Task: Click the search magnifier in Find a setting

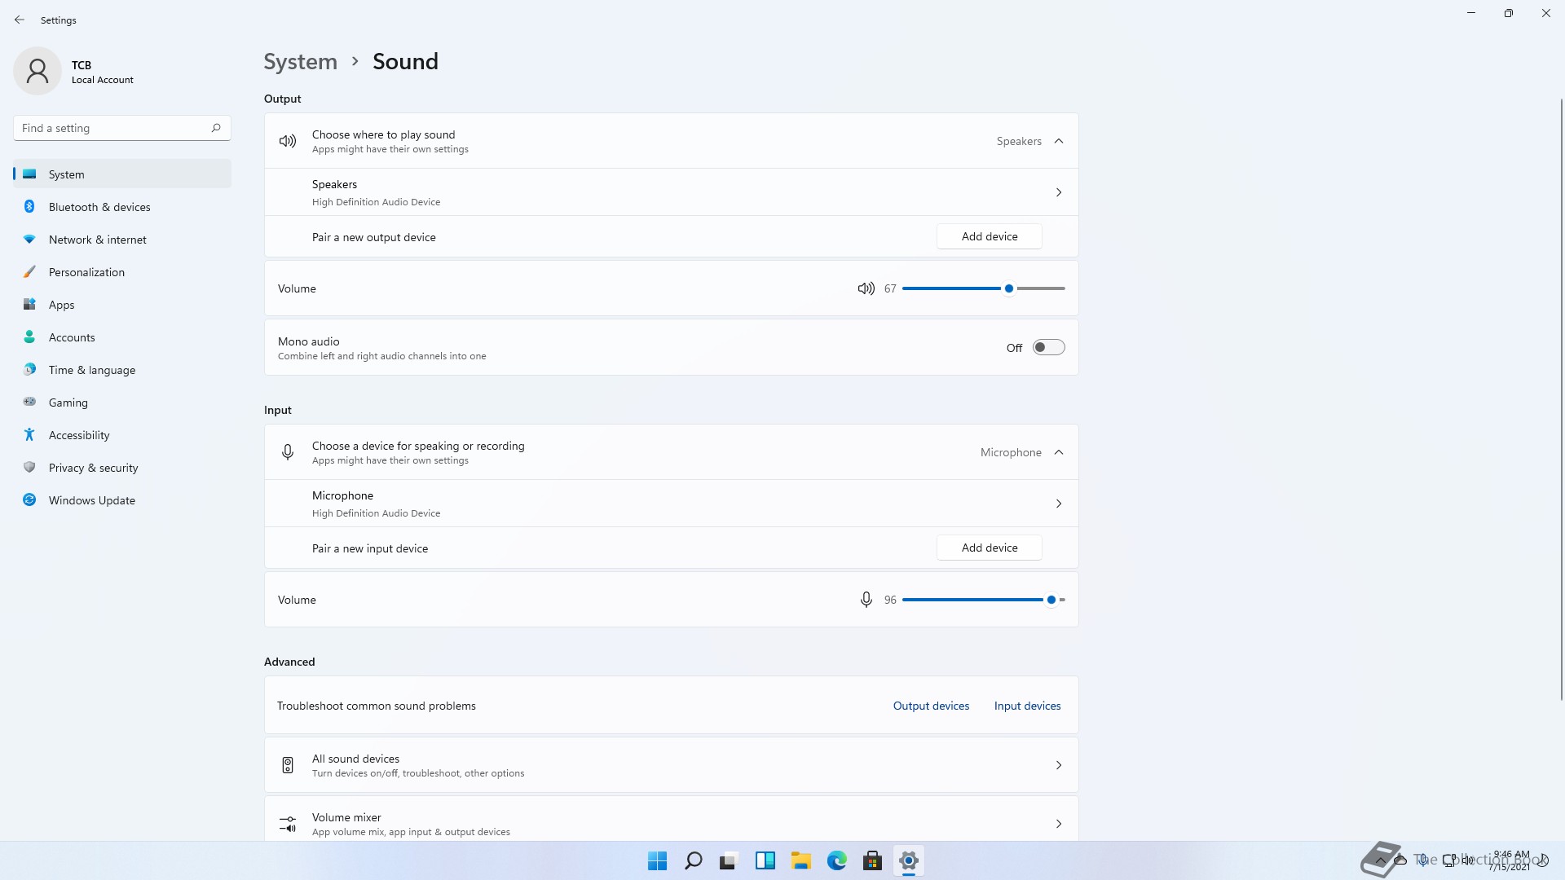Action: tap(216, 128)
